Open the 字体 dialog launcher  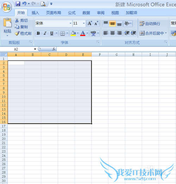(98, 42)
